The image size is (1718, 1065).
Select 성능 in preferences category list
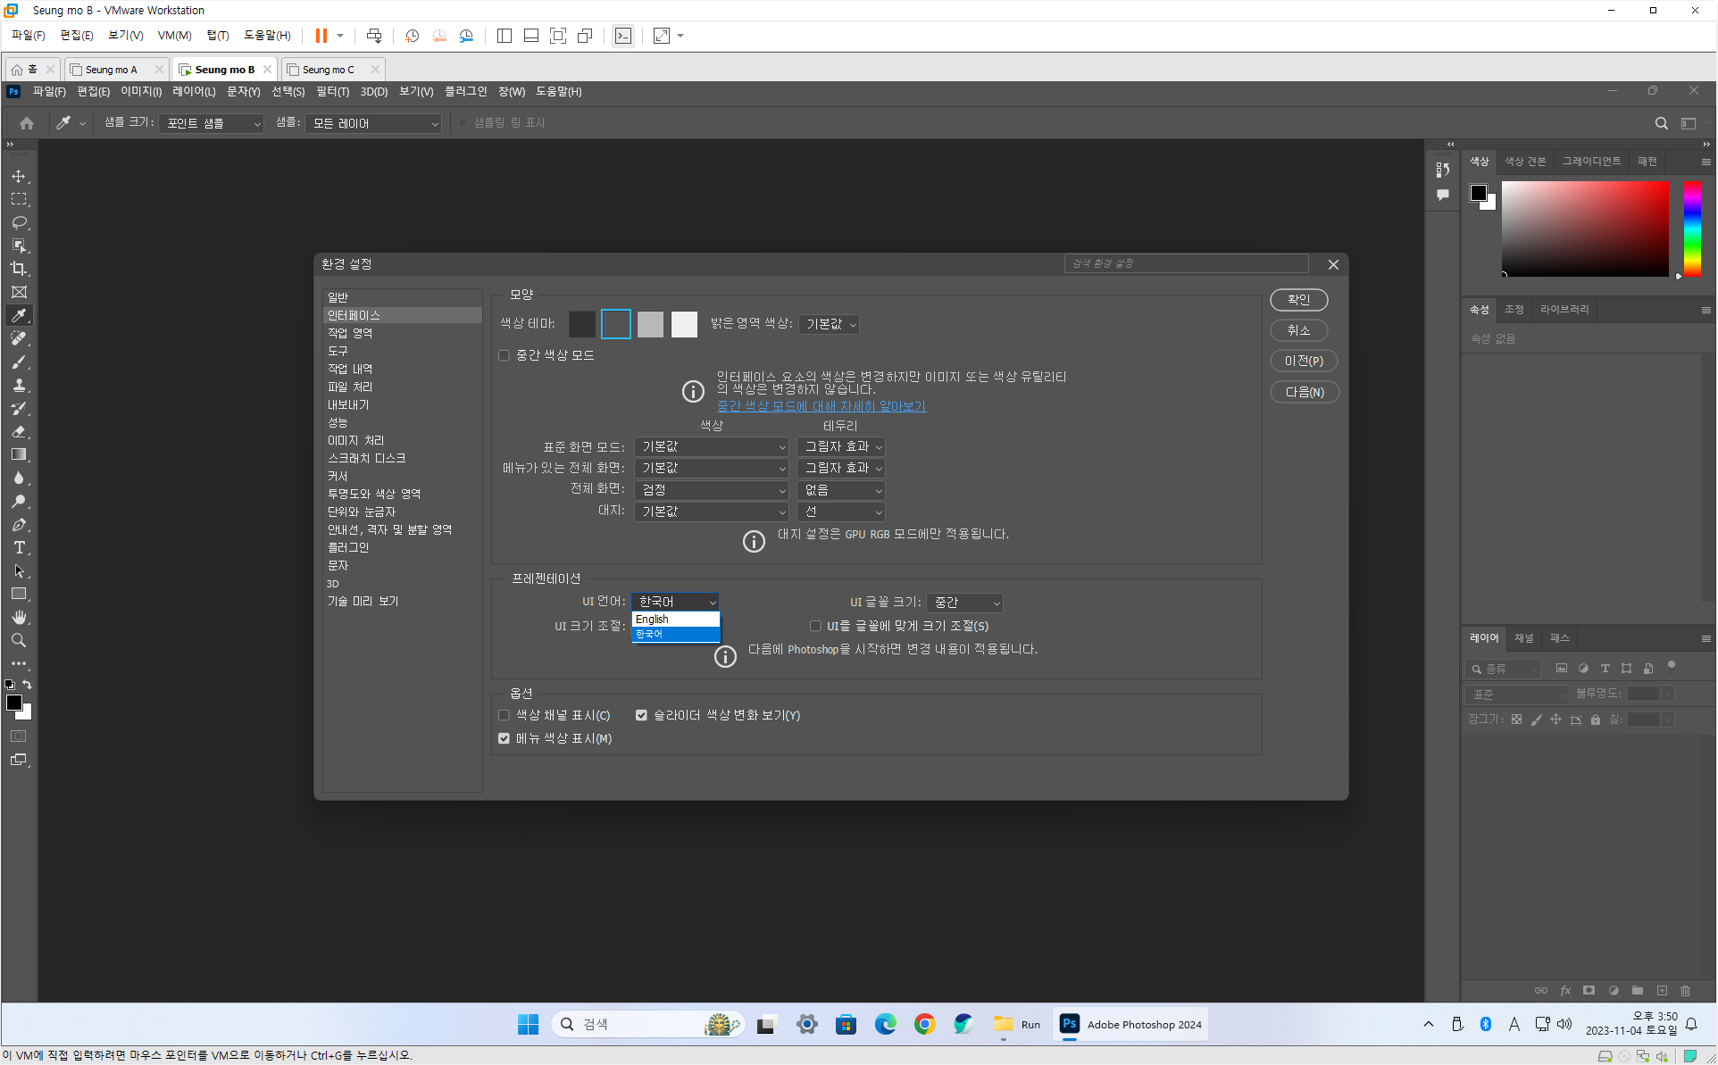pos(338,422)
